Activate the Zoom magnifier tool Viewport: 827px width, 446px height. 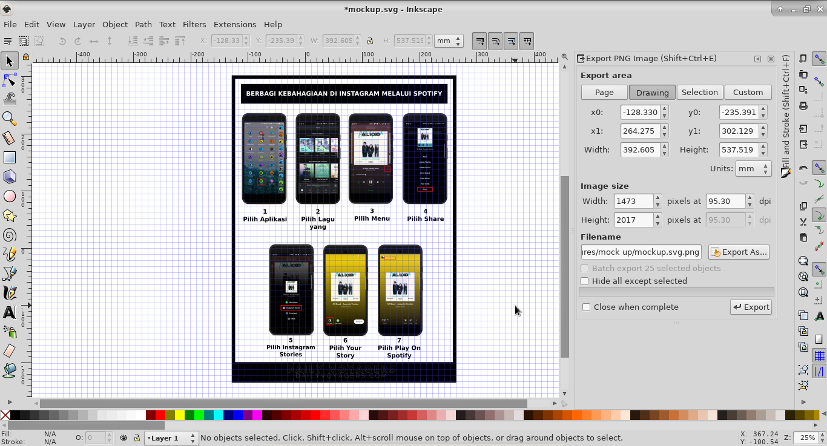[9, 119]
